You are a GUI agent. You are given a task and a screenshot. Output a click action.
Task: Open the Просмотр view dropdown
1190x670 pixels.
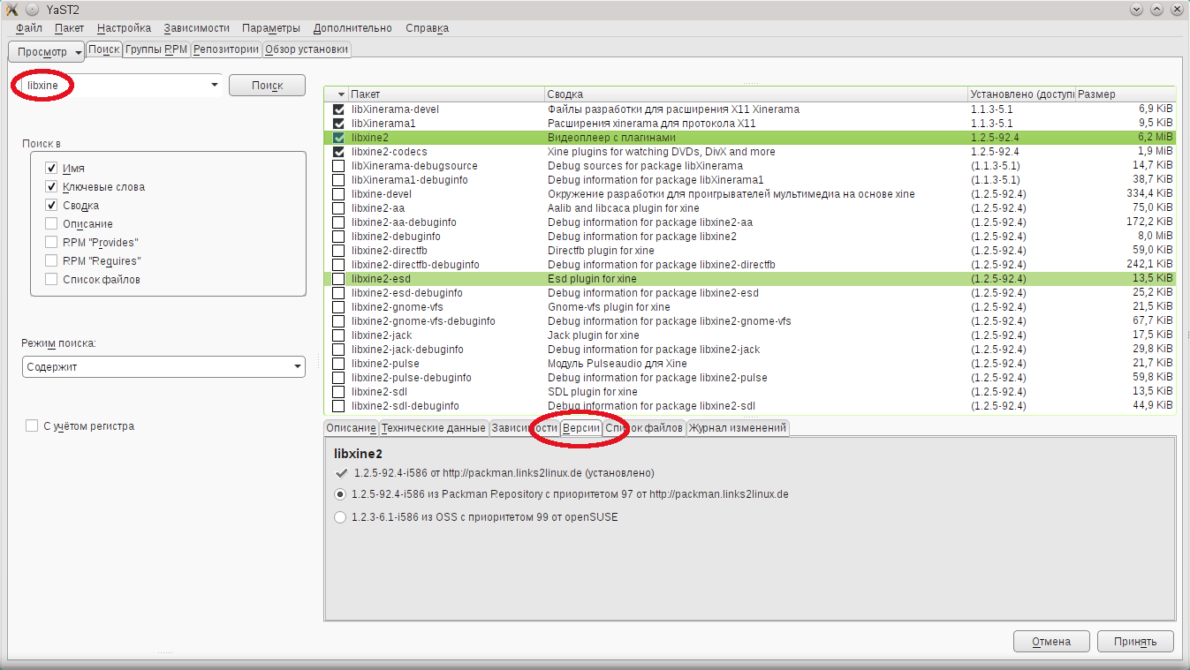pos(49,52)
